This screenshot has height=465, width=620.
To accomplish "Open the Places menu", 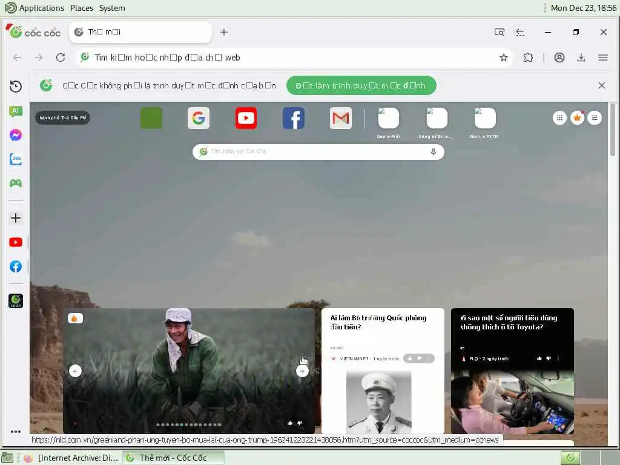I will (x=82, y=8).
